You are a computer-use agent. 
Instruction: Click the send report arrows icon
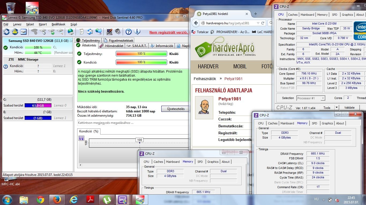(x=90, y=32)
